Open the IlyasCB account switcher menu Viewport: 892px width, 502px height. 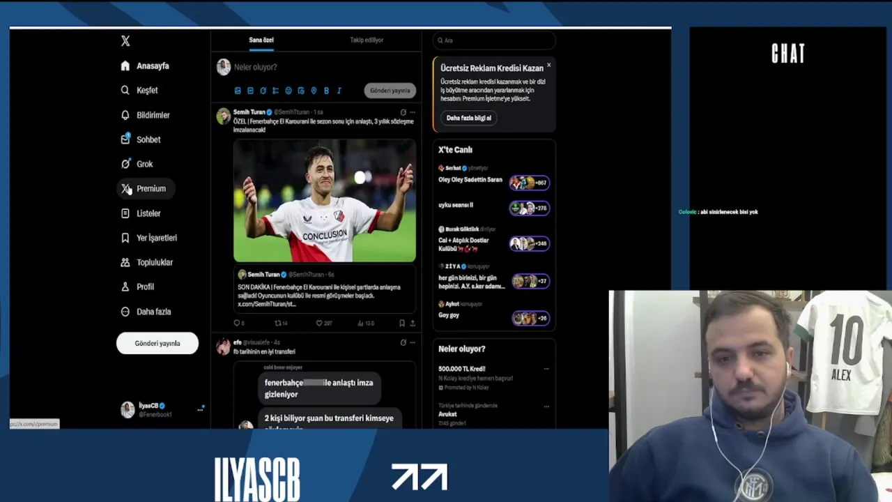[162, 409]
